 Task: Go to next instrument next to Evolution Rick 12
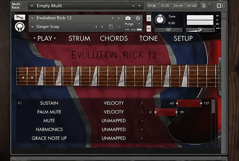119,18
